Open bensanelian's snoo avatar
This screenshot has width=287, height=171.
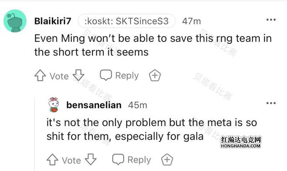[x=53, y=105]
